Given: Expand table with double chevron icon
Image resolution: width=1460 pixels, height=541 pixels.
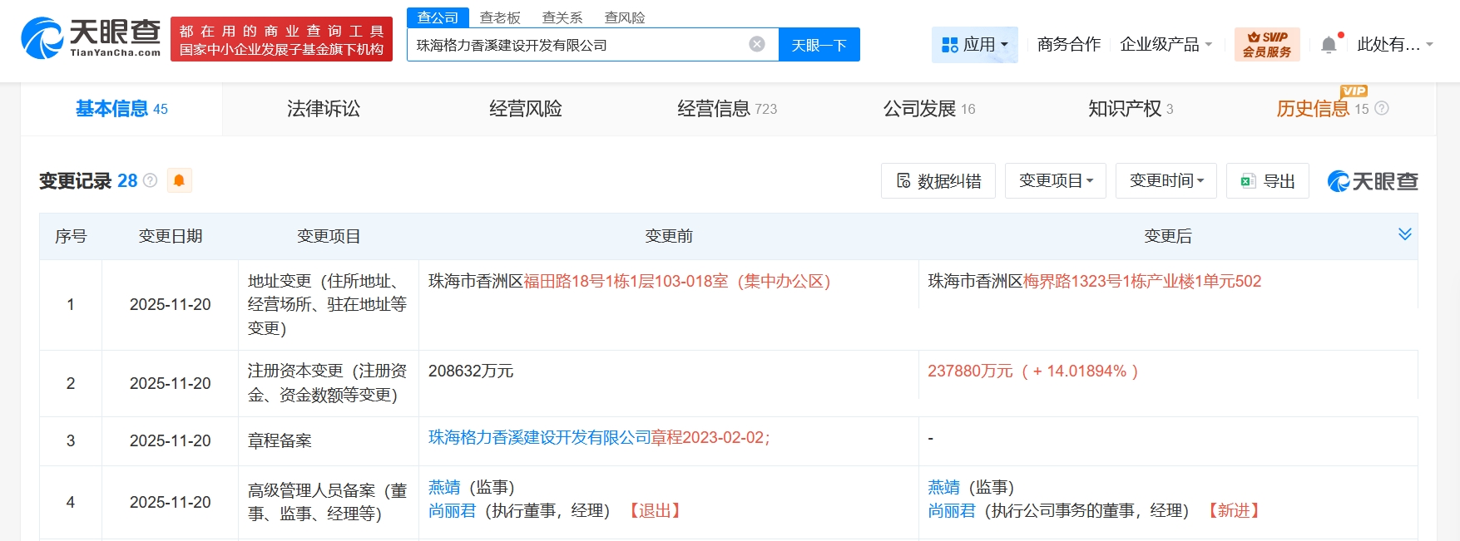Looking at the screenshot, I should coord(1404,234).
